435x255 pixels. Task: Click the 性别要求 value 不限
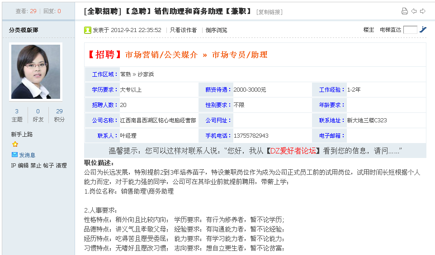pos(239,105)
